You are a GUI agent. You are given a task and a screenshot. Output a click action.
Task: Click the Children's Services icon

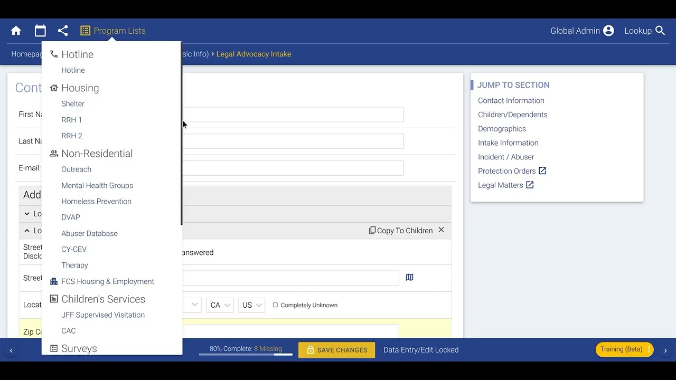54,299
